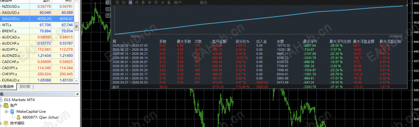
Task: Select the XAGUSD.s symbol row
Action: coord(37,13)
